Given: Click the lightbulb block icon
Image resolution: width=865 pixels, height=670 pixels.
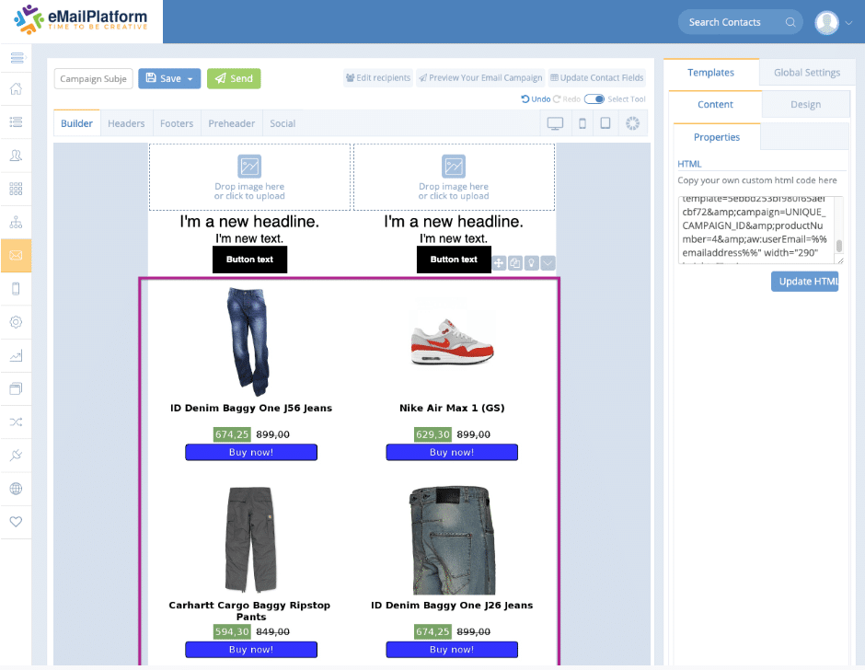Looking at the screenshot, I should 531,263.
